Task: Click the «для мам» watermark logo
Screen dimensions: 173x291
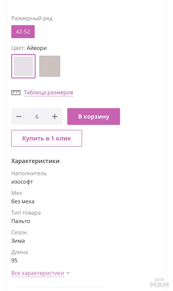Action: [159, 282]
